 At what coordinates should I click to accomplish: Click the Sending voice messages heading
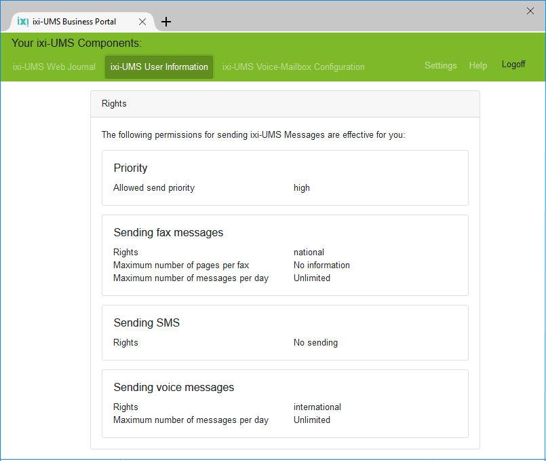pyautogui.click(x=174, y=388)
